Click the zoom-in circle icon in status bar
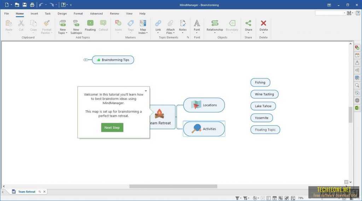Screen dimensions: 362x201 click(x=255, y=198)
